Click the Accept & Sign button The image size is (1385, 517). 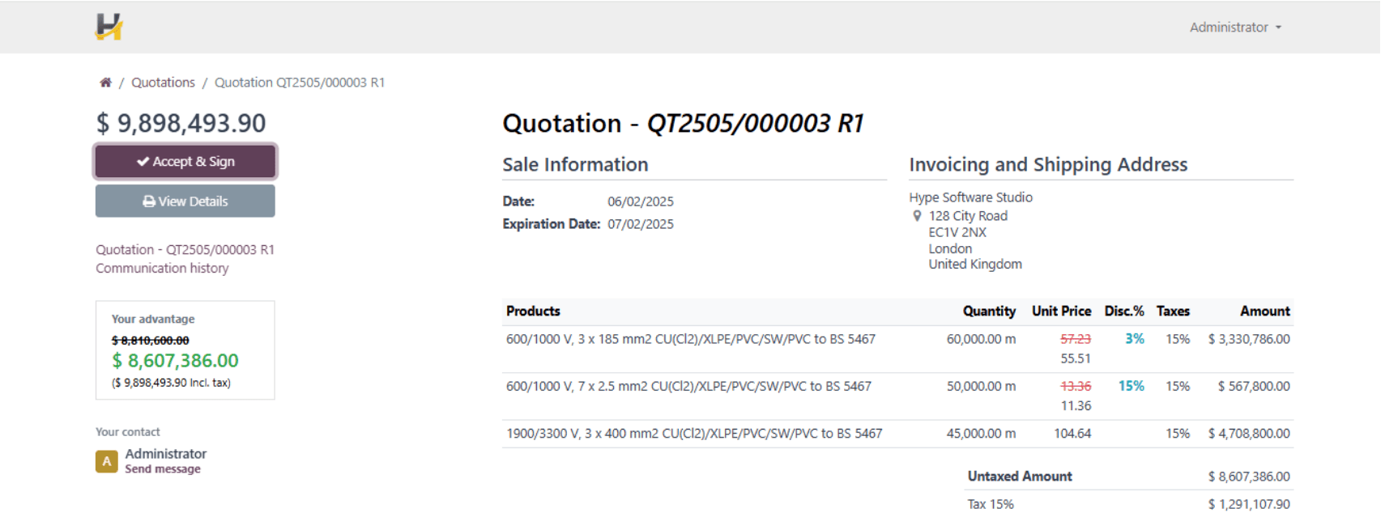coord(185,161)
